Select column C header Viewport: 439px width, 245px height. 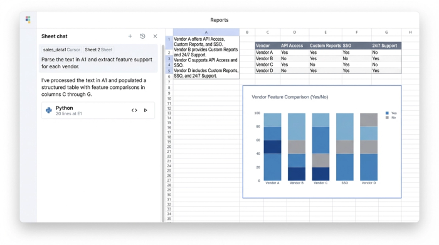[268, 32]
